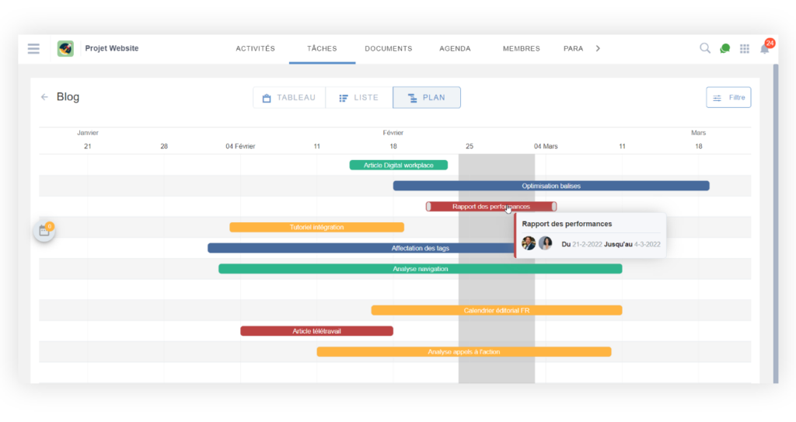
Task: Click the tooltip title Rapport des performances
Action: coord(567,224)
